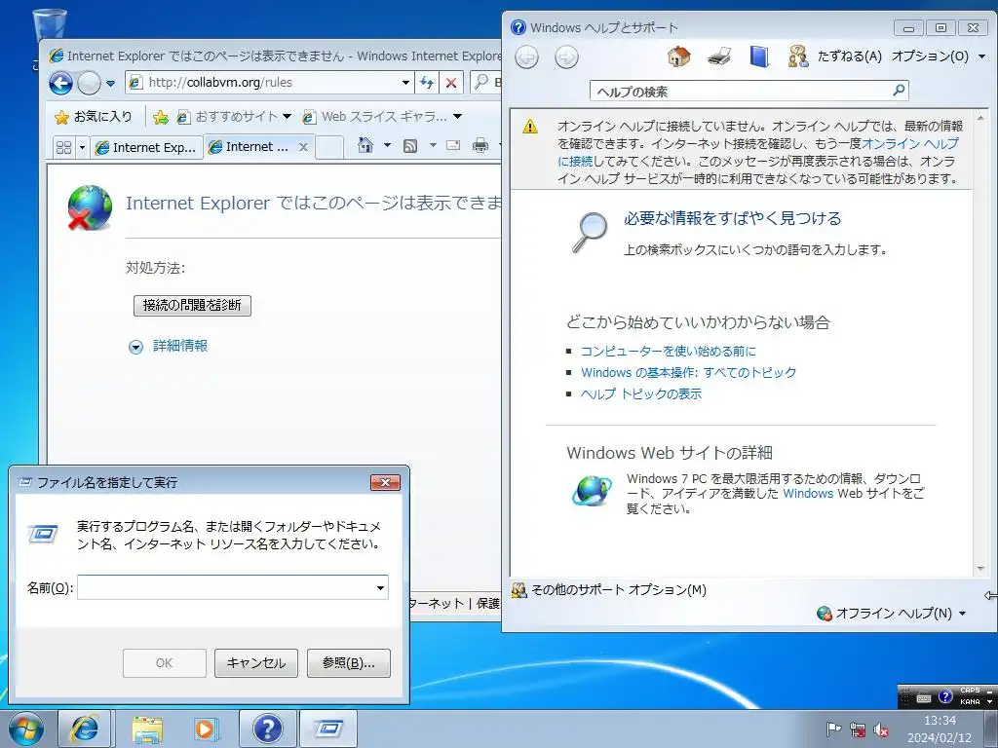Open Windows Media Player taskbar icon
Screen dimensions: 998x748
click(207, 729)
